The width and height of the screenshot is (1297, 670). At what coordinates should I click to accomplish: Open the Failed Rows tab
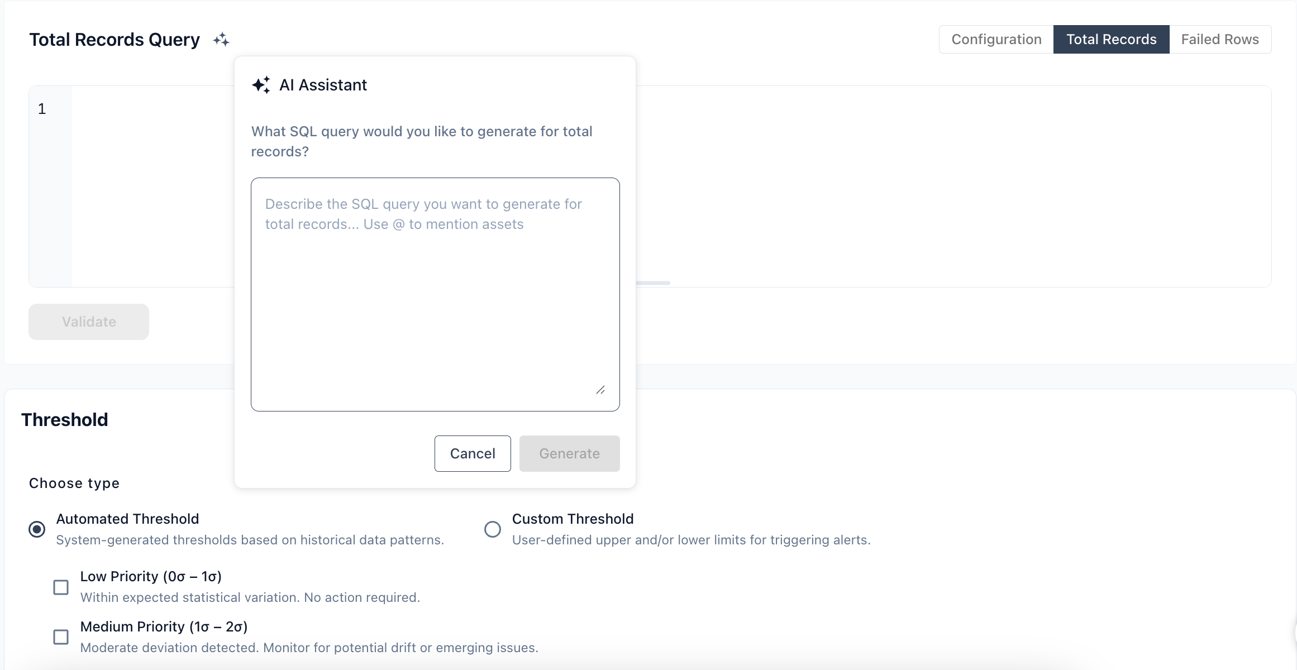(1220, 40)
